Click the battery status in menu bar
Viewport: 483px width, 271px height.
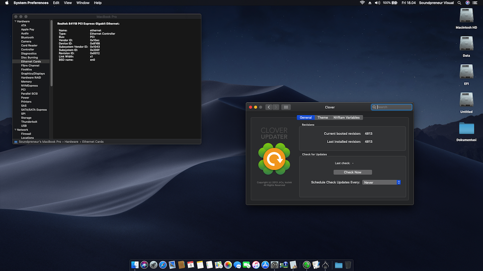(x=390, y=3)
